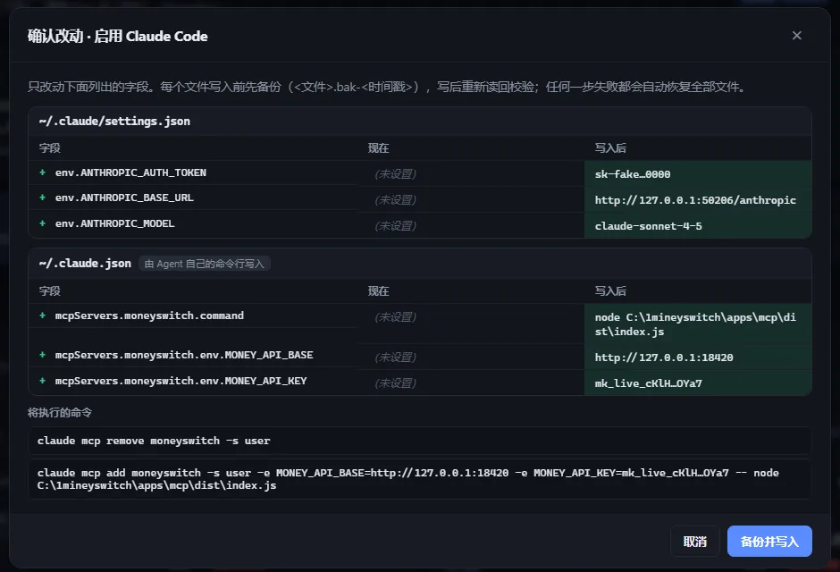Click the 未设置 current value for moneyswitch.command
The width and height of the screenshot is (840, 572).
point(395,317)
